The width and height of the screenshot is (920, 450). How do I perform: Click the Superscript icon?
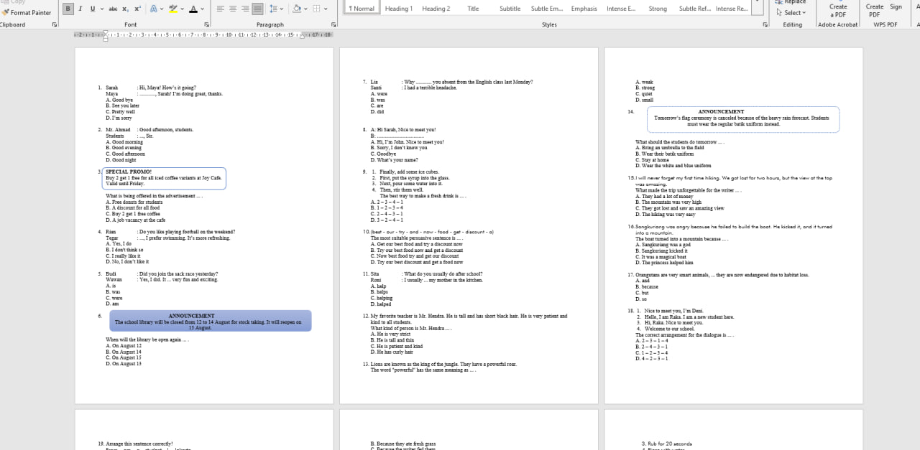137,9
